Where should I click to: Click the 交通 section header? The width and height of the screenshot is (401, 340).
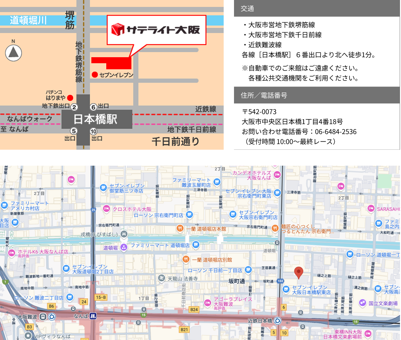pos(317,9)
